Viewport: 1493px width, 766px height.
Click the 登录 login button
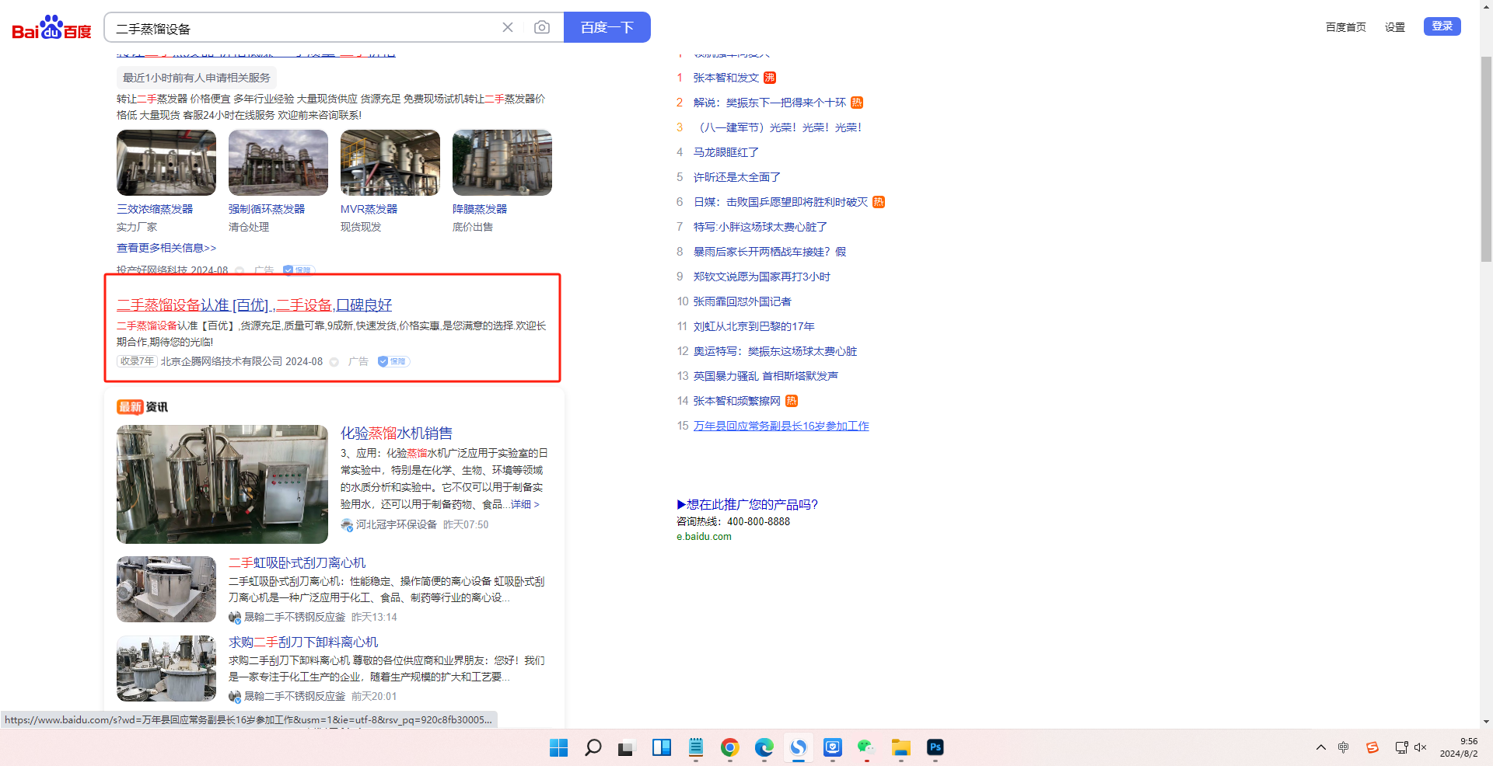pyautogui.click(x=1442, y=26)
